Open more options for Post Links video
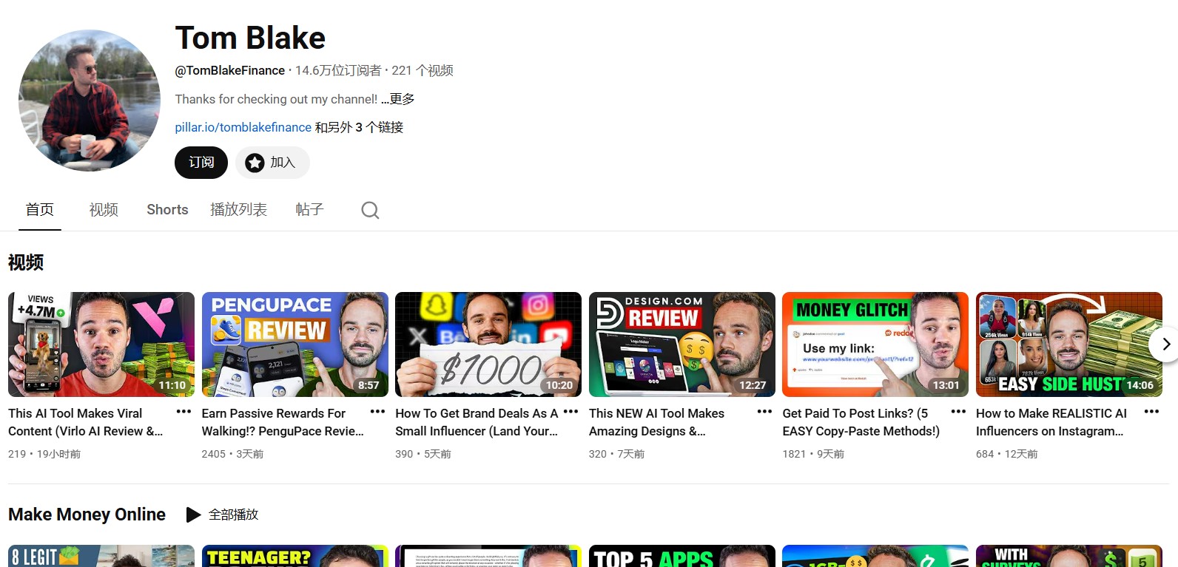Screen dimensions: 1178x567 (958, 412)
